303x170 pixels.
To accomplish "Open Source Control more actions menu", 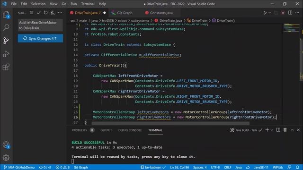I will (x=60, y=13).
